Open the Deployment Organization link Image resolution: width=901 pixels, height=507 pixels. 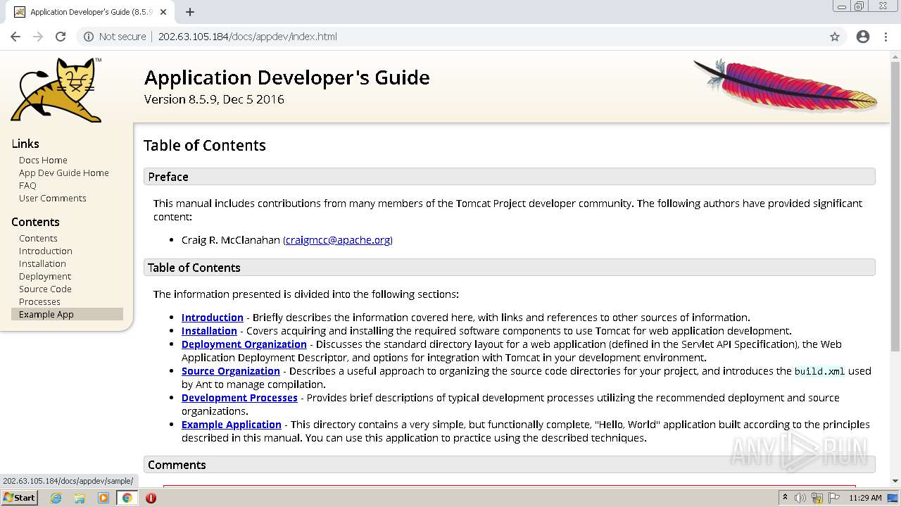(x=244, y=344)
